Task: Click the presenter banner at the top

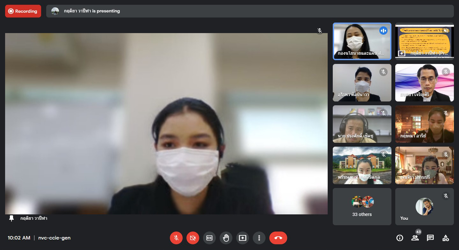Action: coord(250,11)
